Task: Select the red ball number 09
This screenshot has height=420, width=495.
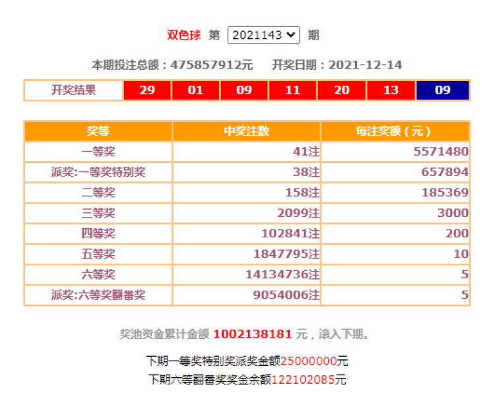Action: 244,90
